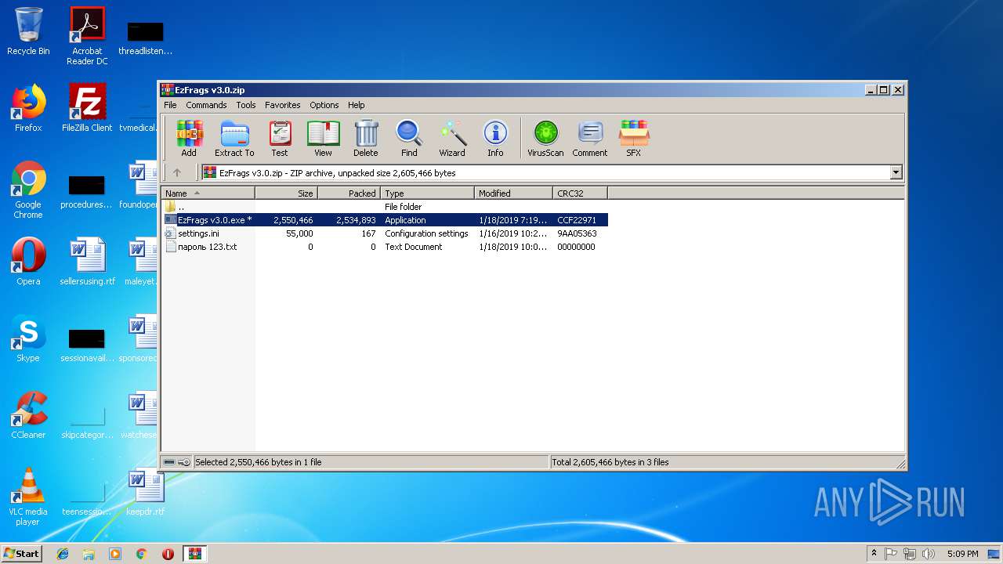The height and width of the screenshot is (564, 1003).
Task: Sort by the Type column header
Action: point(427,193)
